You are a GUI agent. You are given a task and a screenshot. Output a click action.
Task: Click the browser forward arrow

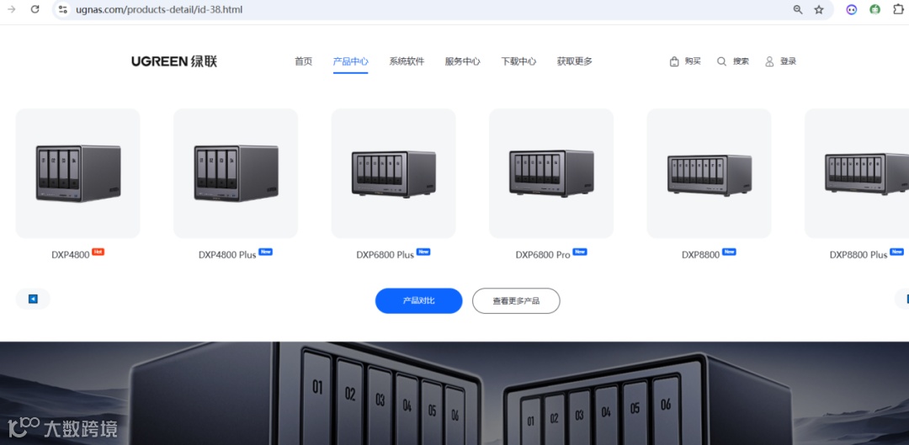(11, 9)
